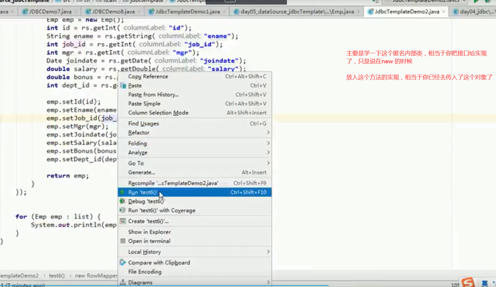Image resolution: width=496 pixels, height=287 pixels.
Task: Click the "ename" string literal in code
Action: pos(217,36)
